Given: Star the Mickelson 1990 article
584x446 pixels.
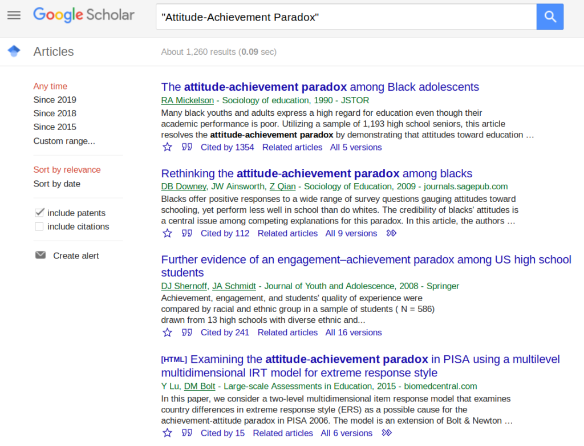Looking at the screenshot, I should click(x=167, y=147).
